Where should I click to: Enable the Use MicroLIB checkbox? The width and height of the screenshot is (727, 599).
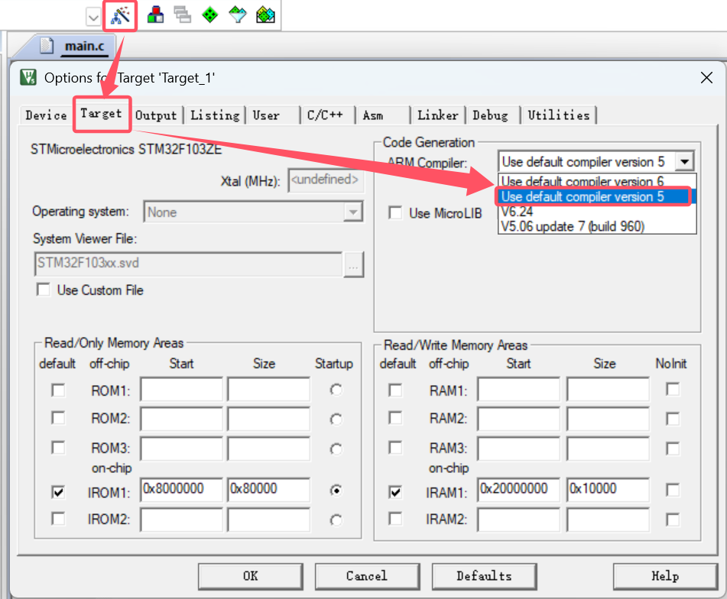coord(395,213)
